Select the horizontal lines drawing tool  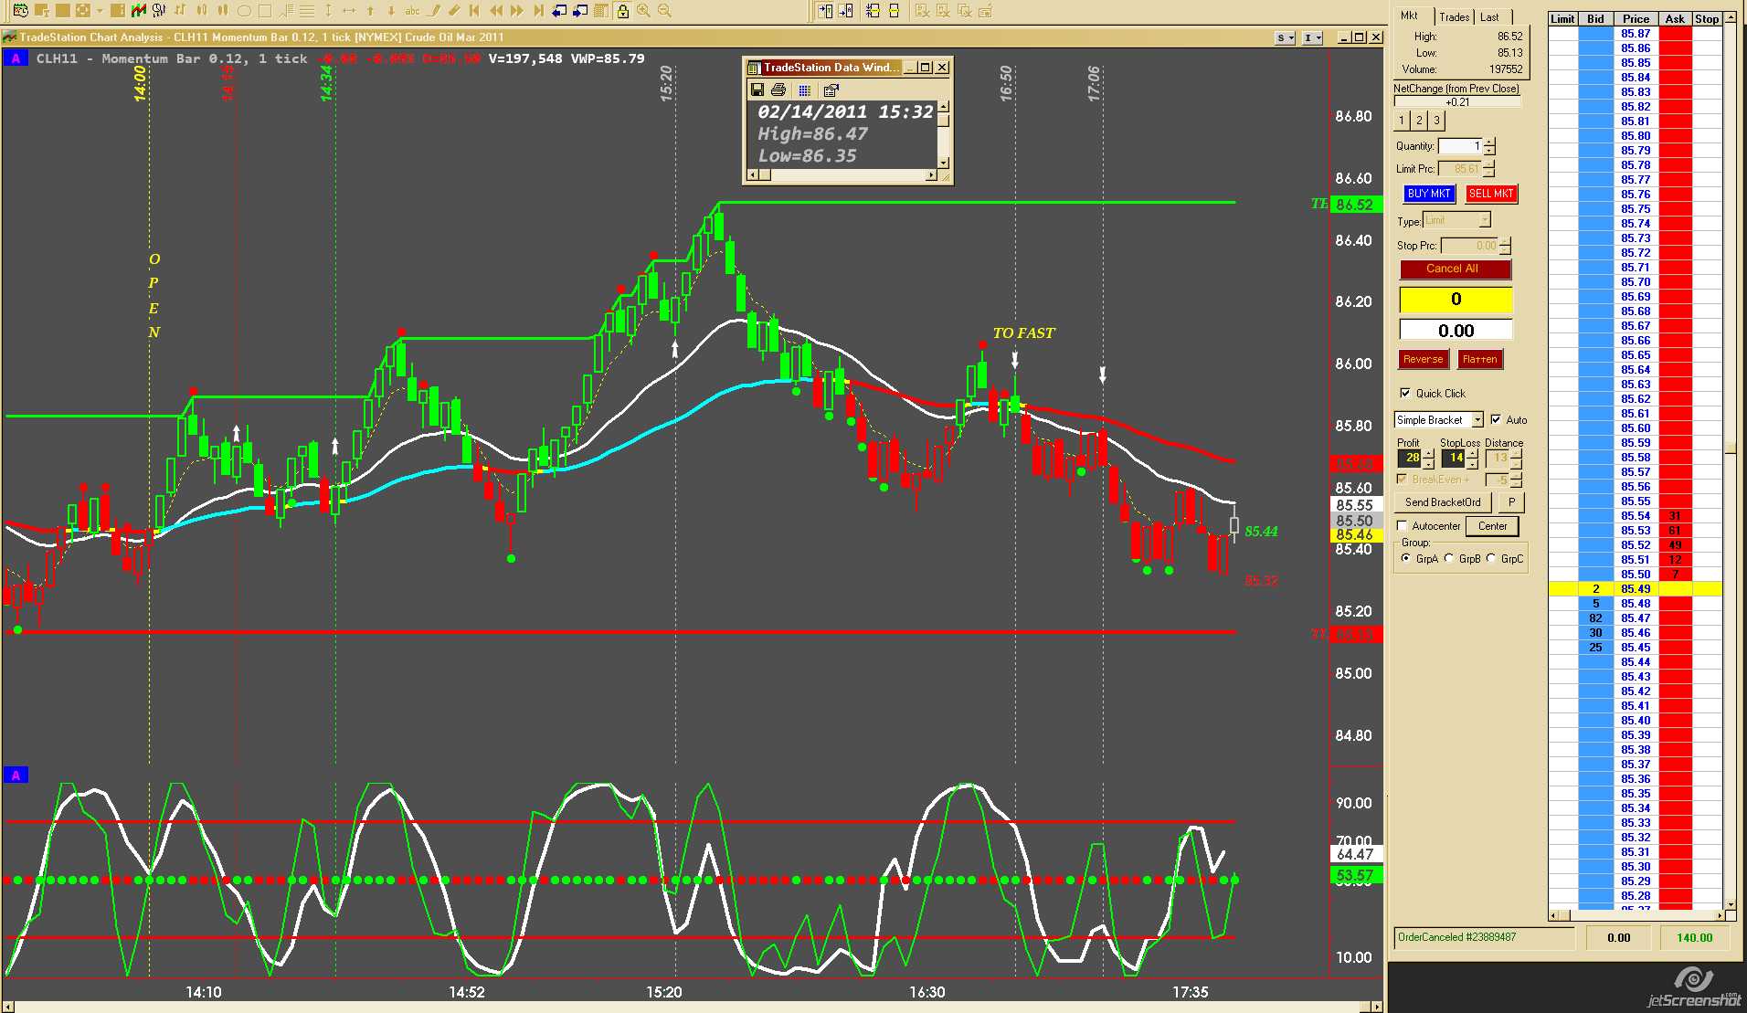[x=307, y=11]
